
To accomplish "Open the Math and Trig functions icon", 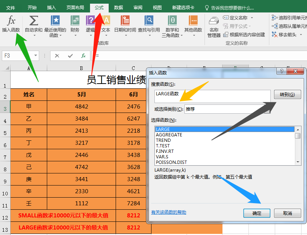I will (x=172, y=21).
